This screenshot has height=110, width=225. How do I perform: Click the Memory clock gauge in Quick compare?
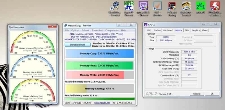pyautogui.click(x=33, y=66)
